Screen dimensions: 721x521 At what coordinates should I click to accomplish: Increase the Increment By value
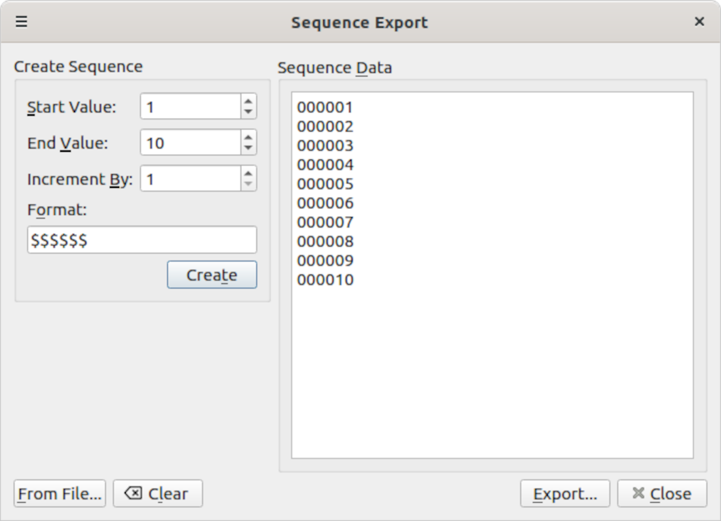[248, 173]
